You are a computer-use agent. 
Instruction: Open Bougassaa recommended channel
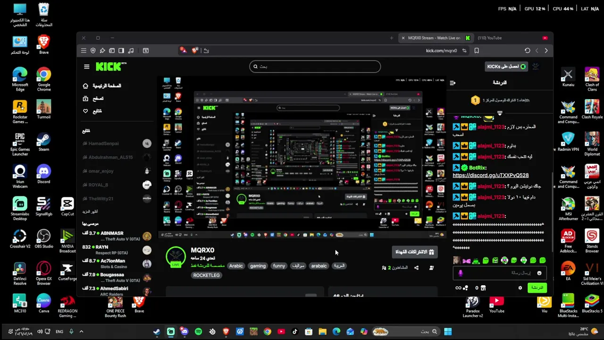117,277
